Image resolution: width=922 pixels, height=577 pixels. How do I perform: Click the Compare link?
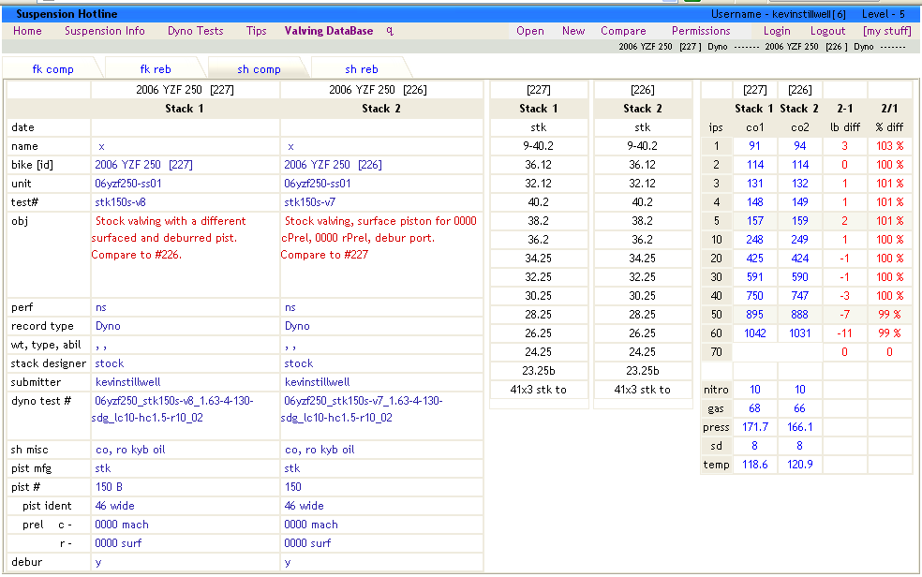623,31
